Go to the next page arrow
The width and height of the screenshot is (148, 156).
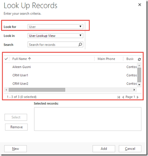[138, 97]
